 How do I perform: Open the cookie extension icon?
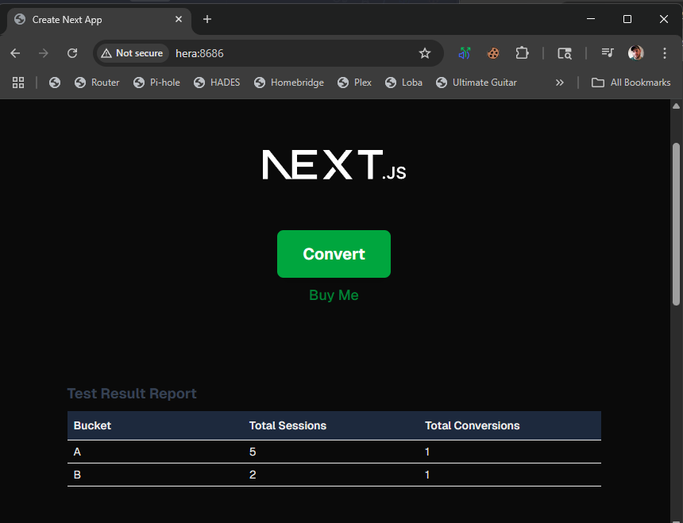click(493, 53)
